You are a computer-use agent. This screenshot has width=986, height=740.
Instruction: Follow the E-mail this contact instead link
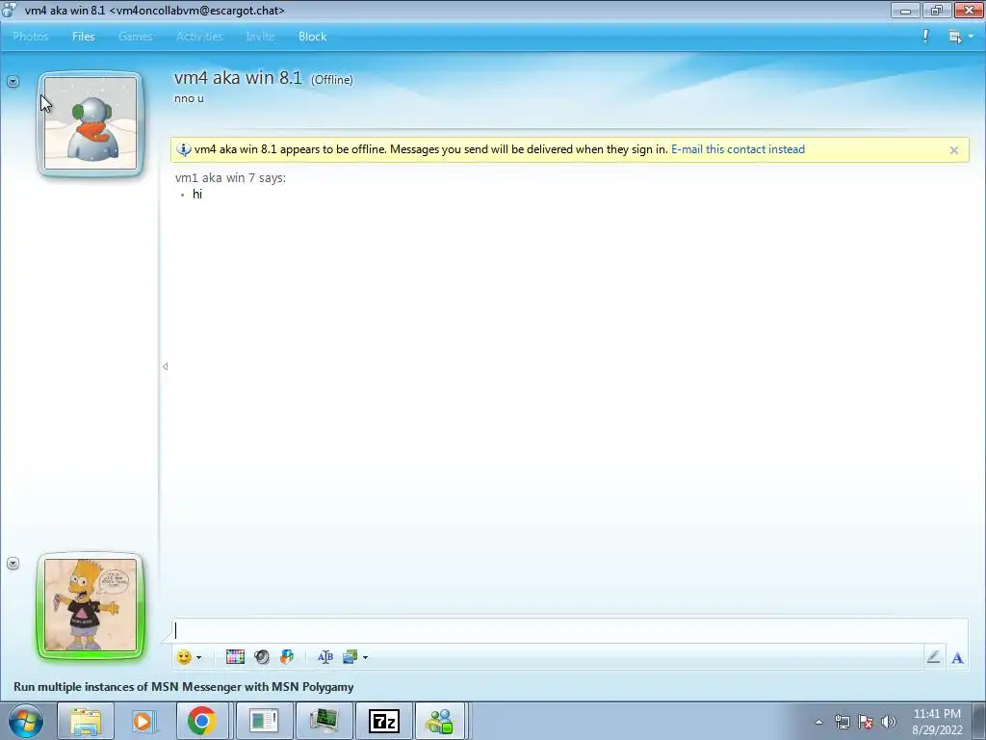coord(738,149)
